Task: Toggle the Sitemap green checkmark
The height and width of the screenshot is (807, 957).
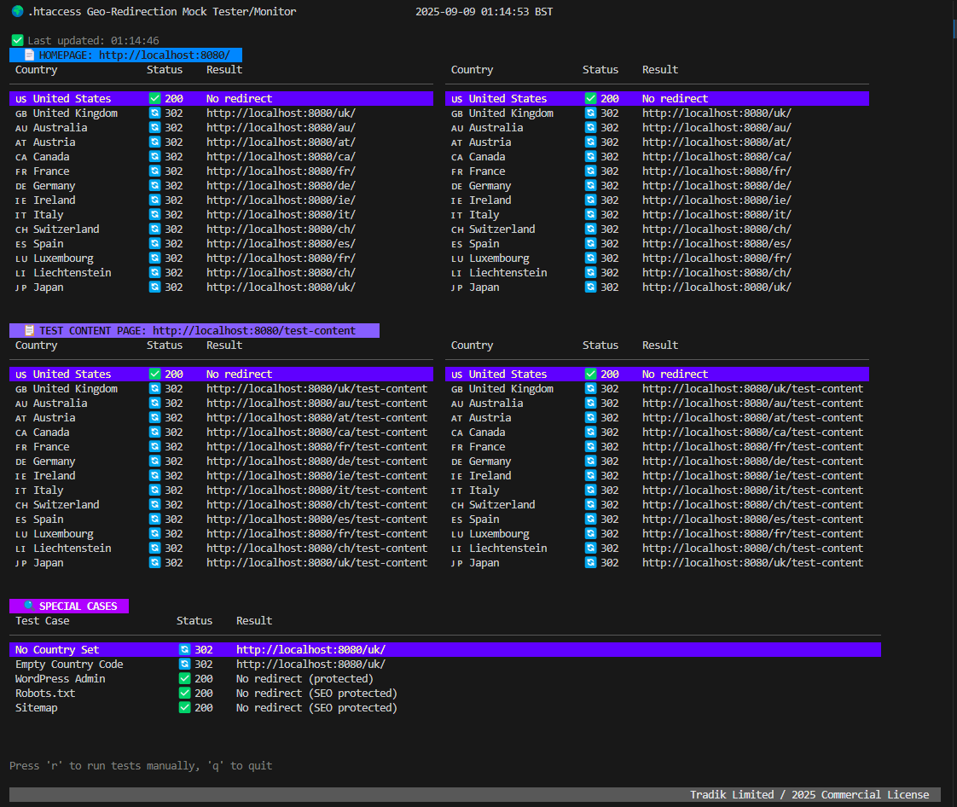Action: coord(184,707)
